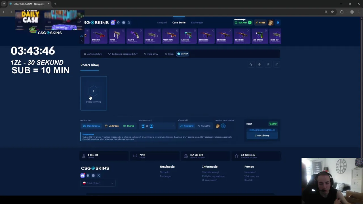Click Dodaj skrzynkę add case tile
This screenshot has width=363, height=204.
point(94,93)
